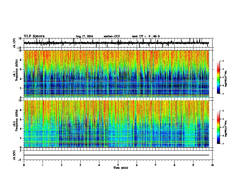The width and height of the screenshot is (239, 185).
Task: Click inside the ch.1 spectrogram panel
Action: [x=116, y=74]
